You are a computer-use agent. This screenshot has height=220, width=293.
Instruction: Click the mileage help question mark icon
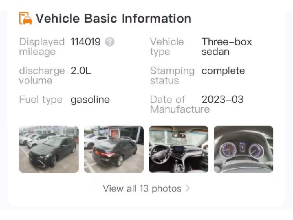point(110,42)
